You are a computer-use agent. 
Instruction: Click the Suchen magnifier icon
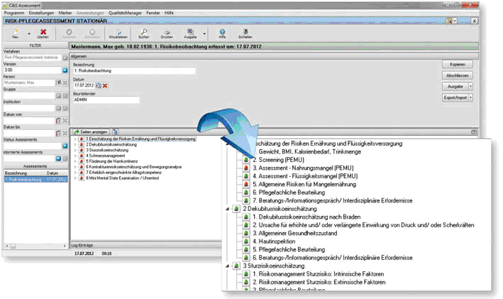click(144, 32)
